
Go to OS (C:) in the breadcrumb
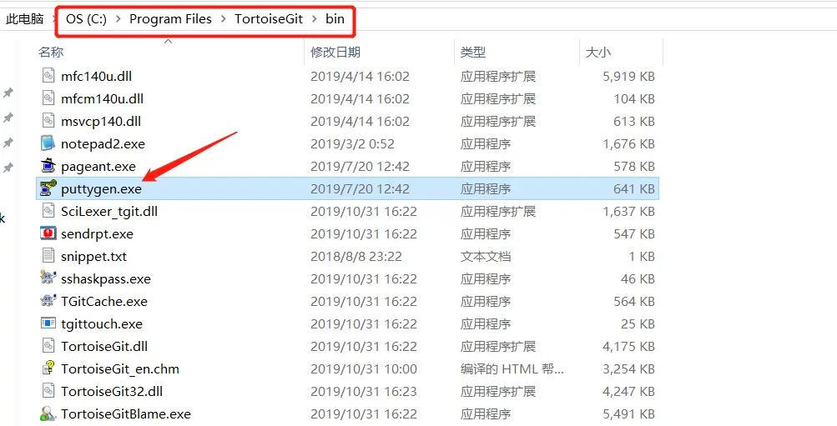click(86, 19)
